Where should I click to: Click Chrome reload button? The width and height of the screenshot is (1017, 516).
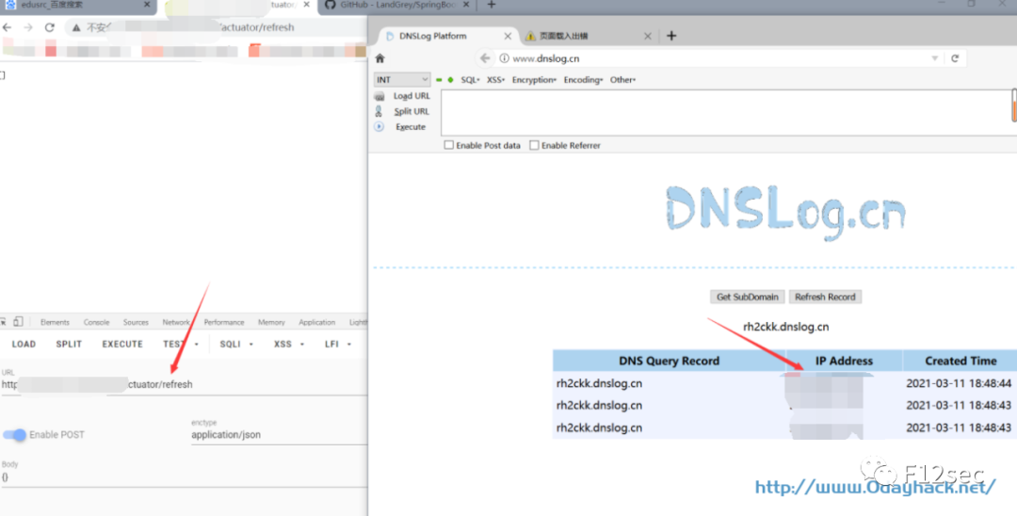pos(49,27)
